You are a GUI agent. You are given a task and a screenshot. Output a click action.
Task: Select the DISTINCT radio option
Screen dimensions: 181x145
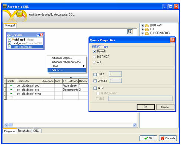pyautogui.click(x=94, y=57)
